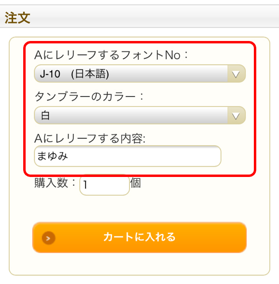
Task: Click the Aにレリーフする内容 label
Action: [90, 138]
